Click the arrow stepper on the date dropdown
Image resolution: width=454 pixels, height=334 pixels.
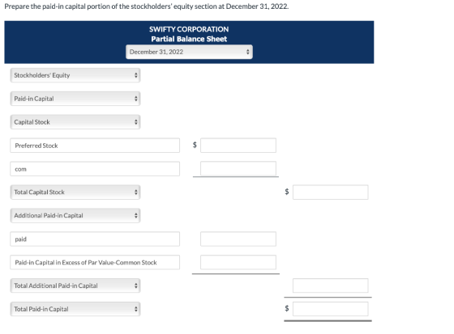click(247, 52)
